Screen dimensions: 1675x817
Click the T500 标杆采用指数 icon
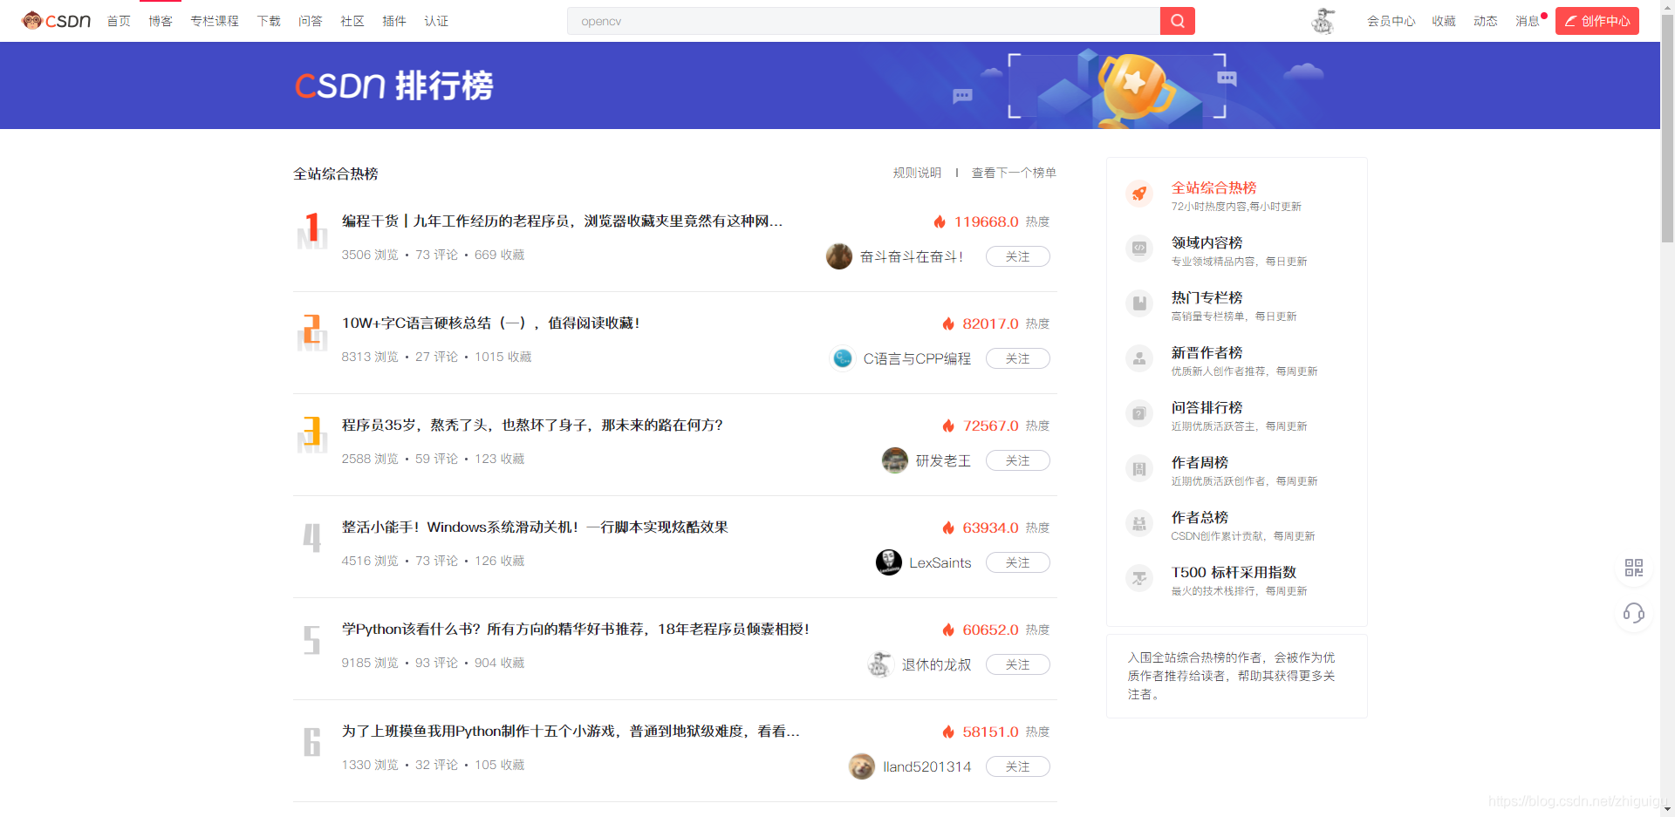point(1139,578)
